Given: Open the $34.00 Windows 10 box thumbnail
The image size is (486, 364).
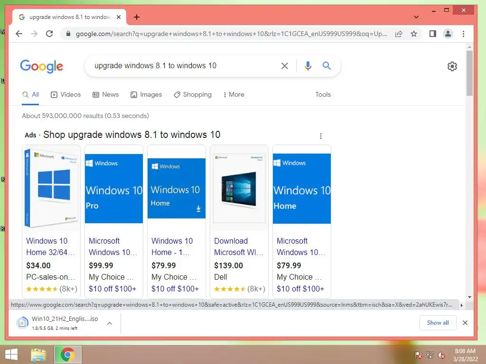Looking at the screenshot, I should (x=51, y=188).
